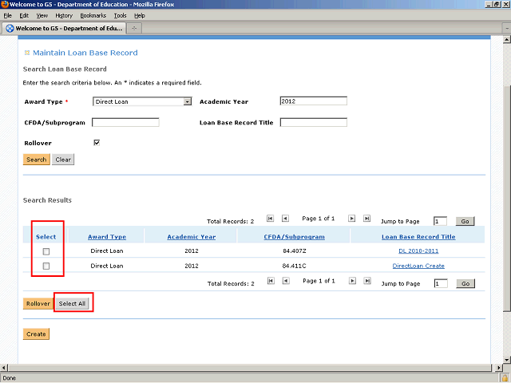Click the horizontal scrollbar track

[x=249, y=368]
